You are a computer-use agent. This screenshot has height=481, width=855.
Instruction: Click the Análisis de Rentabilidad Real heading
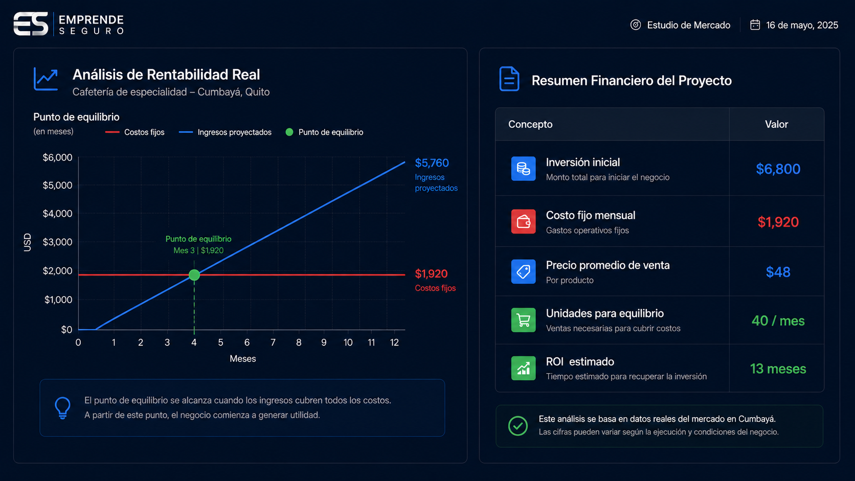[166, 75]
